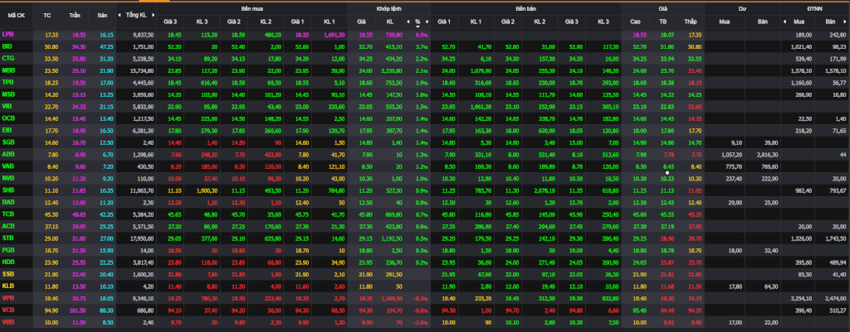Screen dimensions: 850x332
Task: Click the Sàn floor price header
Action: coord(102,16)
